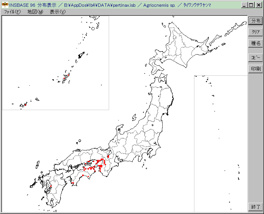Viewport: 264px width, 214px height.
Task: Open the 表示(V) view menu
Action: [57, 12]
